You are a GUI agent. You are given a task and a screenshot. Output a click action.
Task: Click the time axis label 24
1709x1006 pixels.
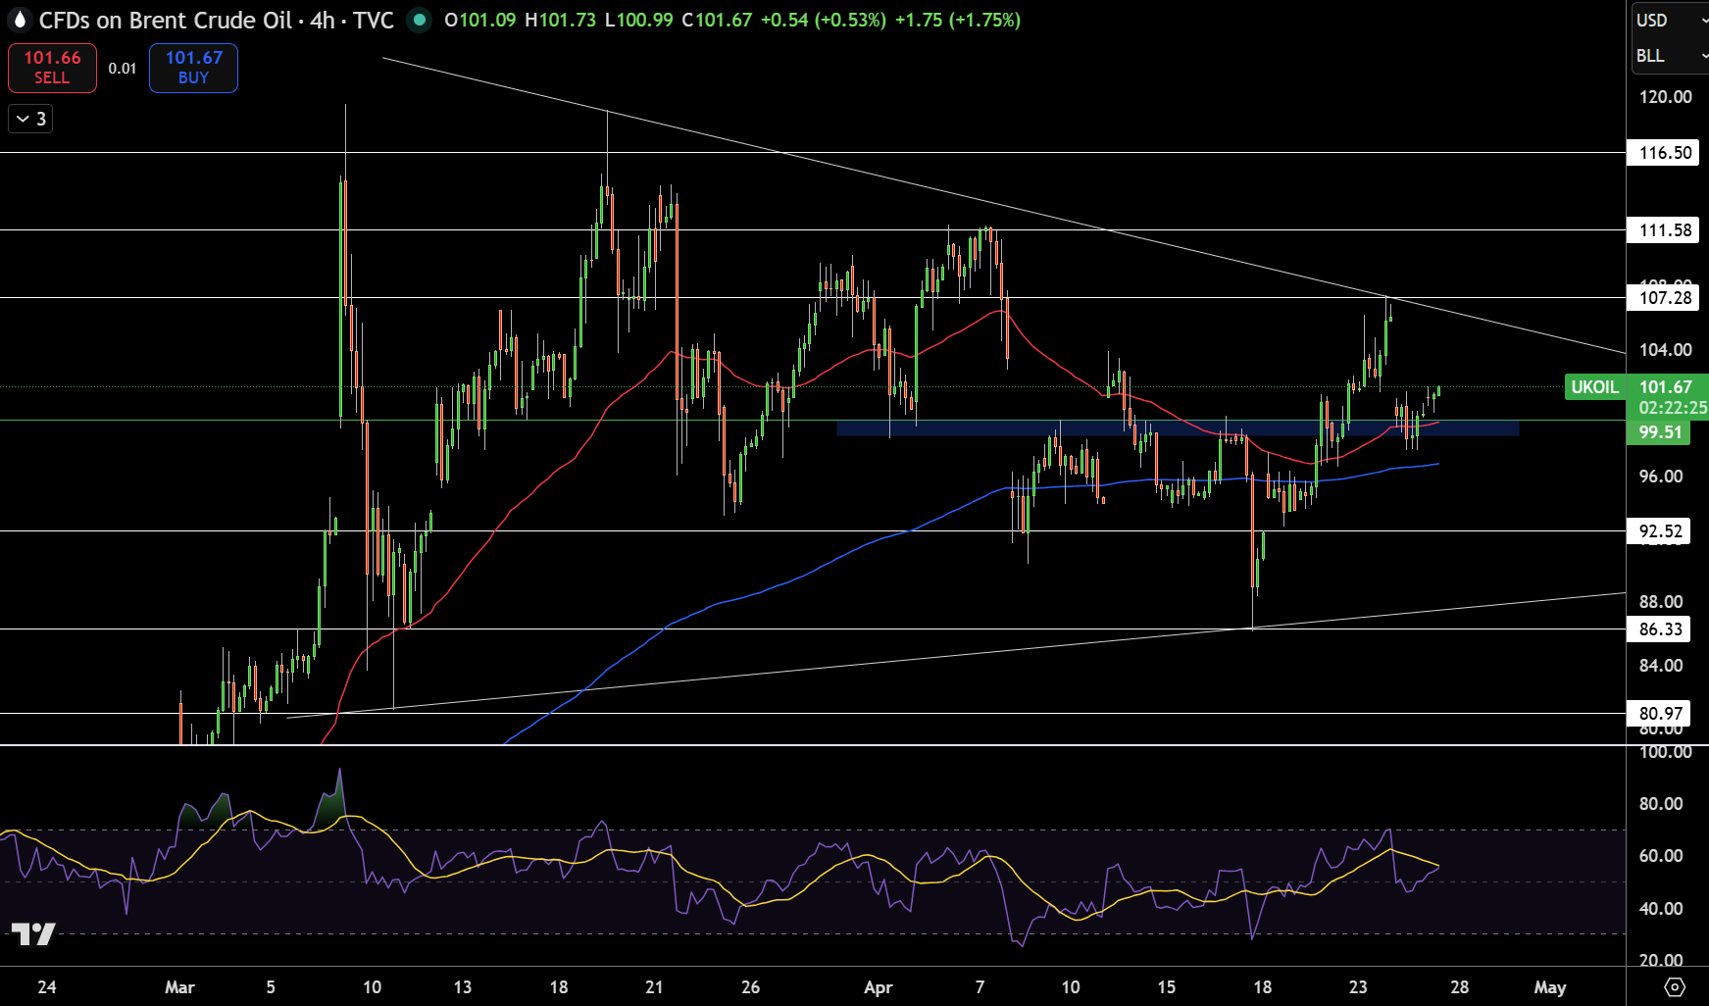pyautogui.click(x=47, y=987)
